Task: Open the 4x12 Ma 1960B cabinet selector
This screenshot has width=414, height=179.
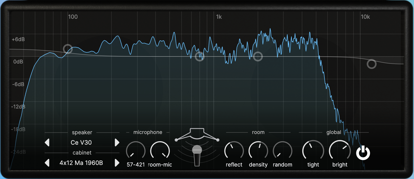Action: tap(81, 163)
